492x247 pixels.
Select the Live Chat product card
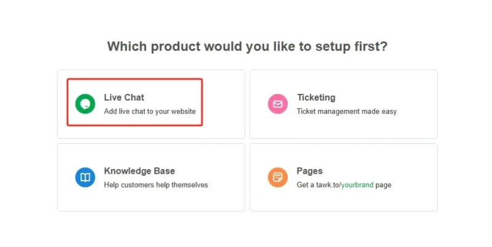[x=151, y=104]
